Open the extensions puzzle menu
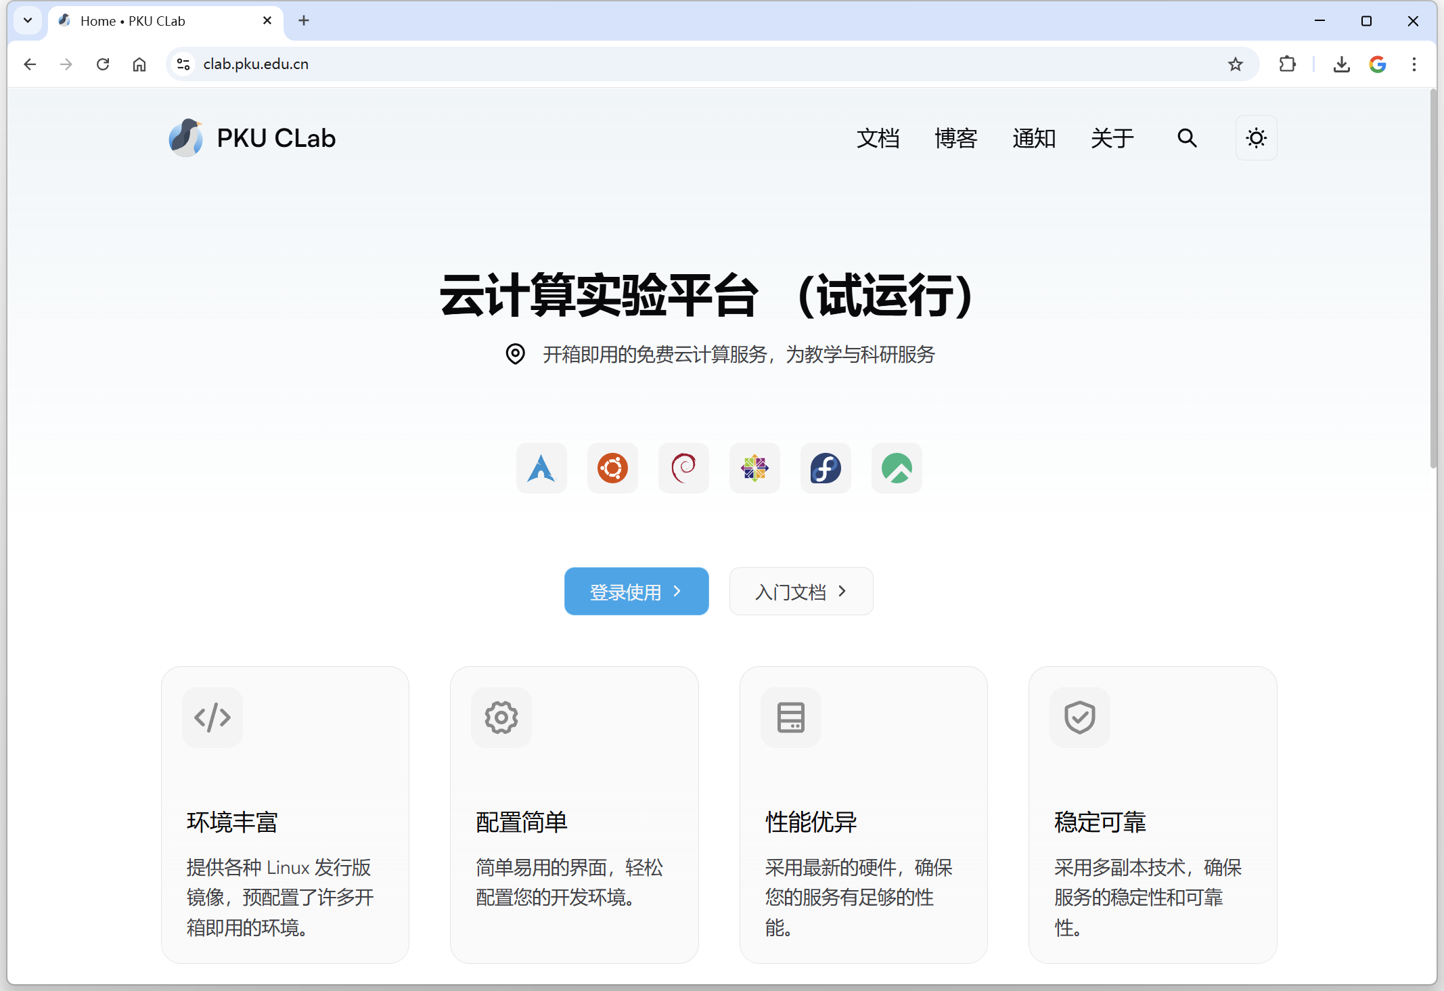This screenshot has height=991, width=1444. [1287, 64]
